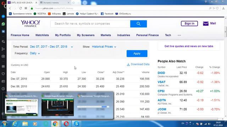
Task: Open Messenger in Opera sidebar
Action: (x=3, y=17)
